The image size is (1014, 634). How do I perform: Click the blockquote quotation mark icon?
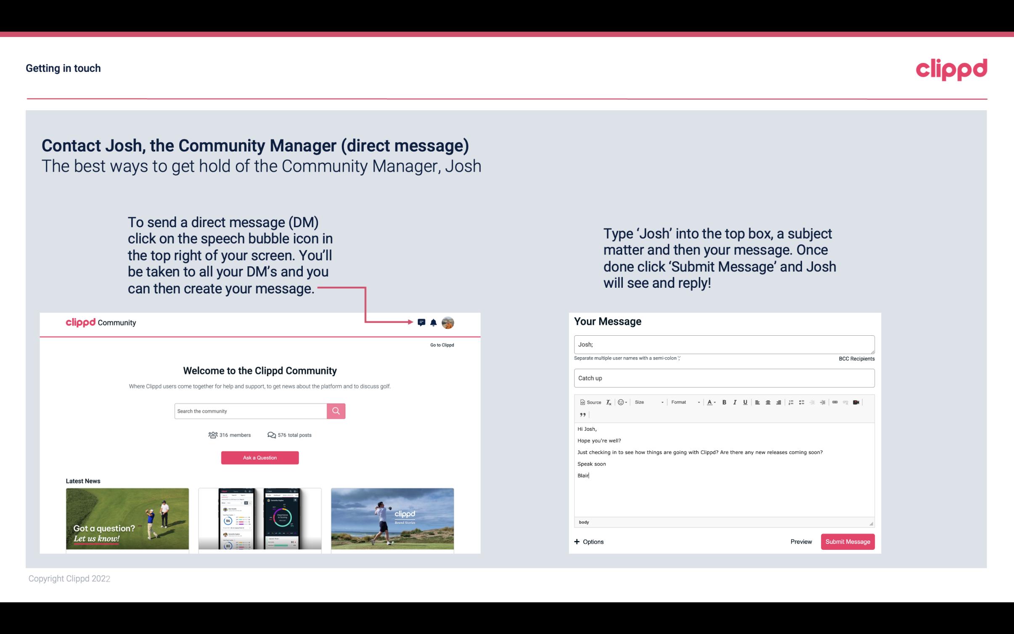tap(582, 415)
